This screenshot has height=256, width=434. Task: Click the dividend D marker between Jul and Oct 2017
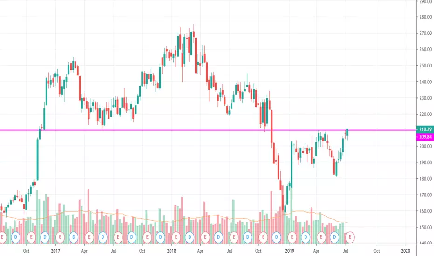[131, 237]
